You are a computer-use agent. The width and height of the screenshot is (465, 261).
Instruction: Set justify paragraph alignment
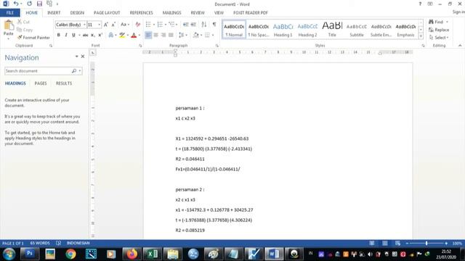tap(171, 36)
